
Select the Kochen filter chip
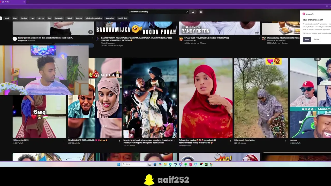(x=79, y=18)
